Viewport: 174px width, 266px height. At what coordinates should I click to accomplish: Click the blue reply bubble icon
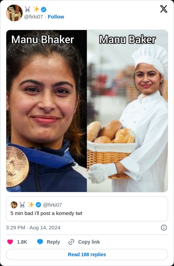point(40,242)
